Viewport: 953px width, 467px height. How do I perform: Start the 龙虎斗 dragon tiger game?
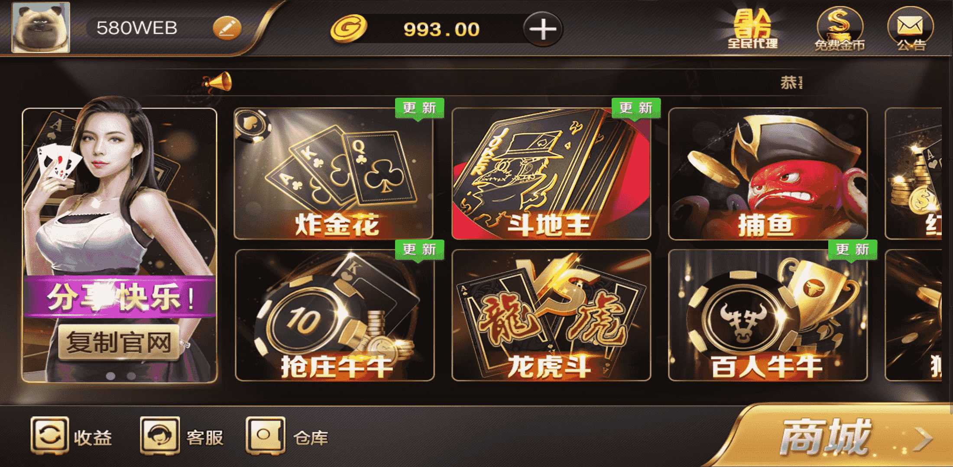pyautogui.click(x=551, y=315)
